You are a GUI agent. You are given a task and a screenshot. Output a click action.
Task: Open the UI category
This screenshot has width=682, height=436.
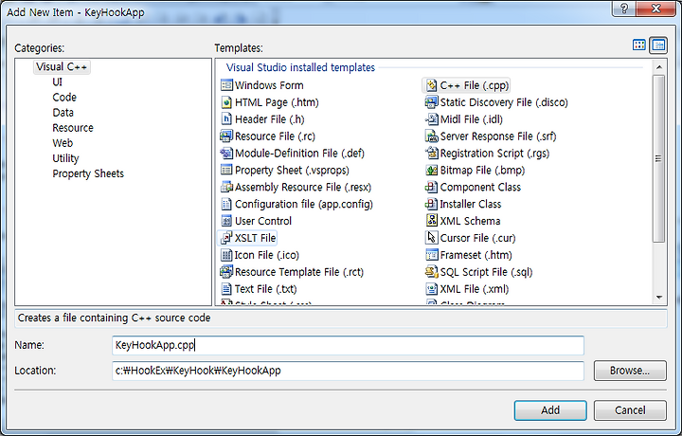[58, 82]
